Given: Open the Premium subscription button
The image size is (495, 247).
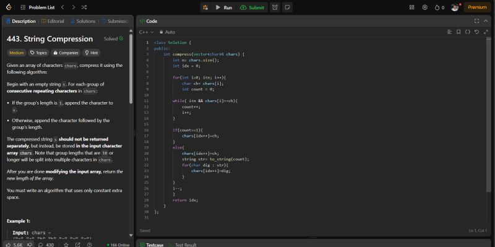Looking at the screenshot, I should (477, 7).
